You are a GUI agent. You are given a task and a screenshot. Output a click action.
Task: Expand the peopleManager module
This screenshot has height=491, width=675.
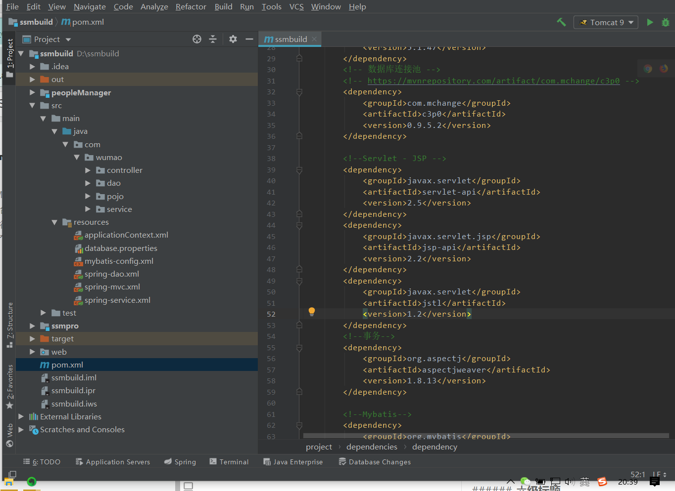pyautogui.click(x=32, y=92)
